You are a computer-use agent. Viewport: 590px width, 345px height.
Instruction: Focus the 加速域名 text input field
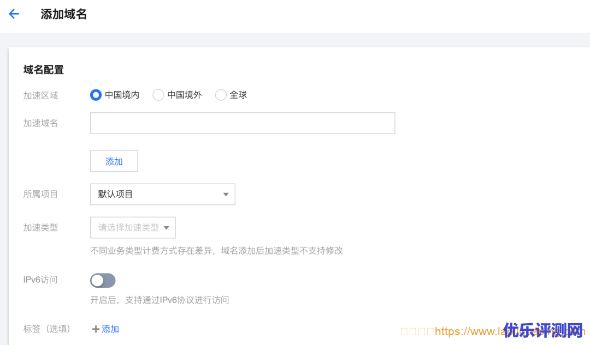(x=242, y=123)
